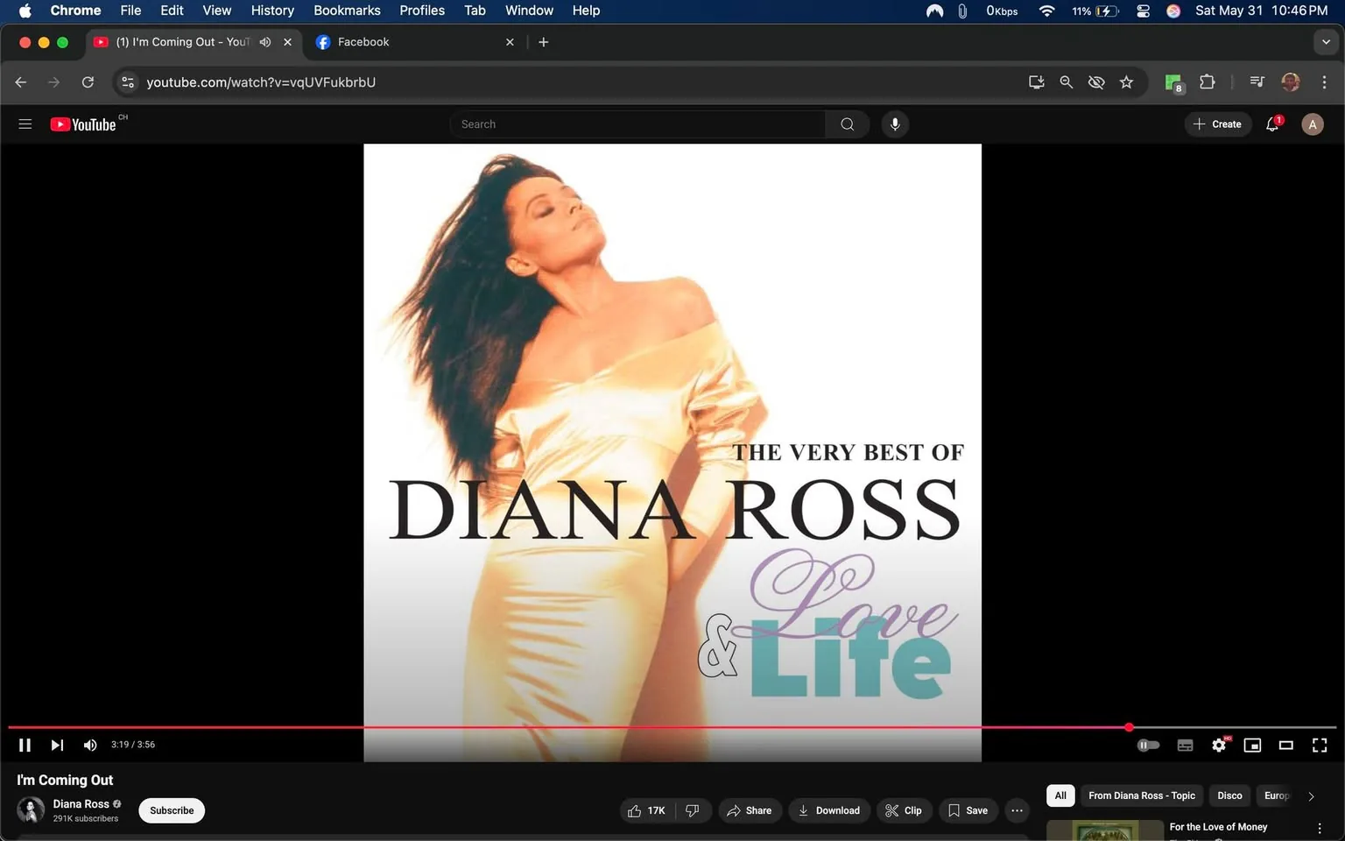
Task: Open the voice search microphone
Action: click(895, 124)
